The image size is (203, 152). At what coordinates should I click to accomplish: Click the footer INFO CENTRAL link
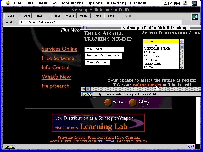128,138
